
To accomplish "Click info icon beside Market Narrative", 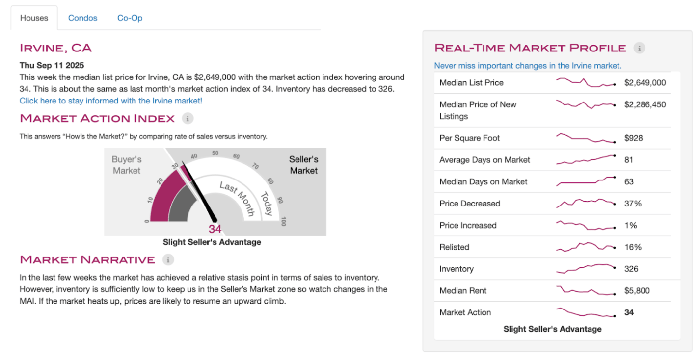I will point(168,259).
